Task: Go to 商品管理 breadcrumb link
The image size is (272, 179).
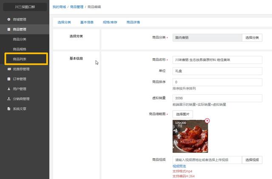Action: click(x=76, y=7)
